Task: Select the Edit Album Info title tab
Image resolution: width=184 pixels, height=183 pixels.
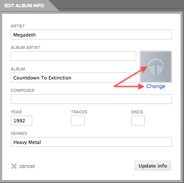Action: [24, 6]
